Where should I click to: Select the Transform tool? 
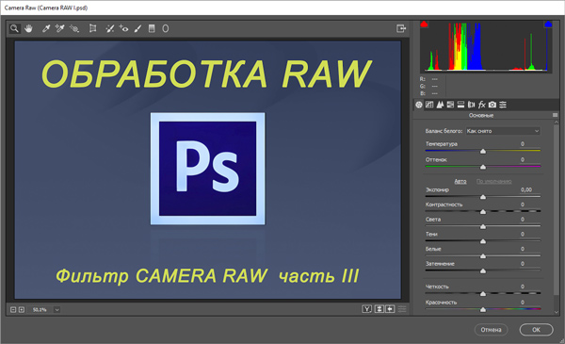92,28
